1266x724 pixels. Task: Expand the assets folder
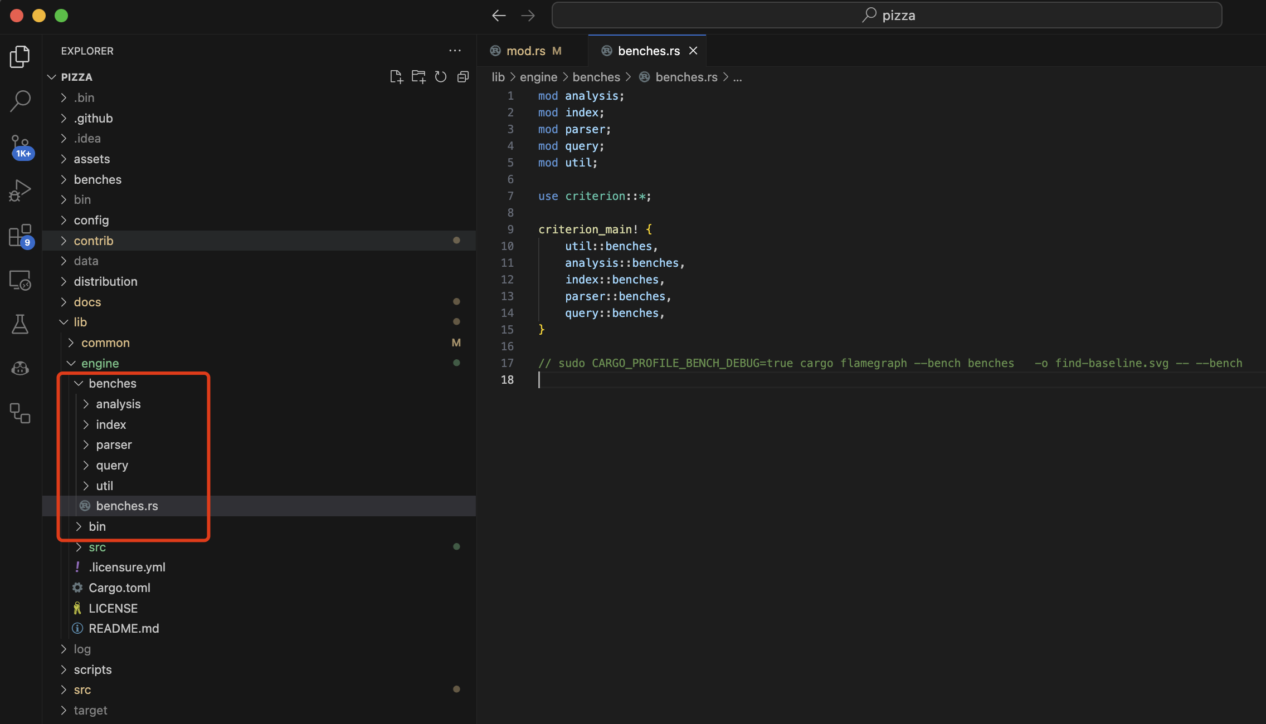click(x=259, y=159)
